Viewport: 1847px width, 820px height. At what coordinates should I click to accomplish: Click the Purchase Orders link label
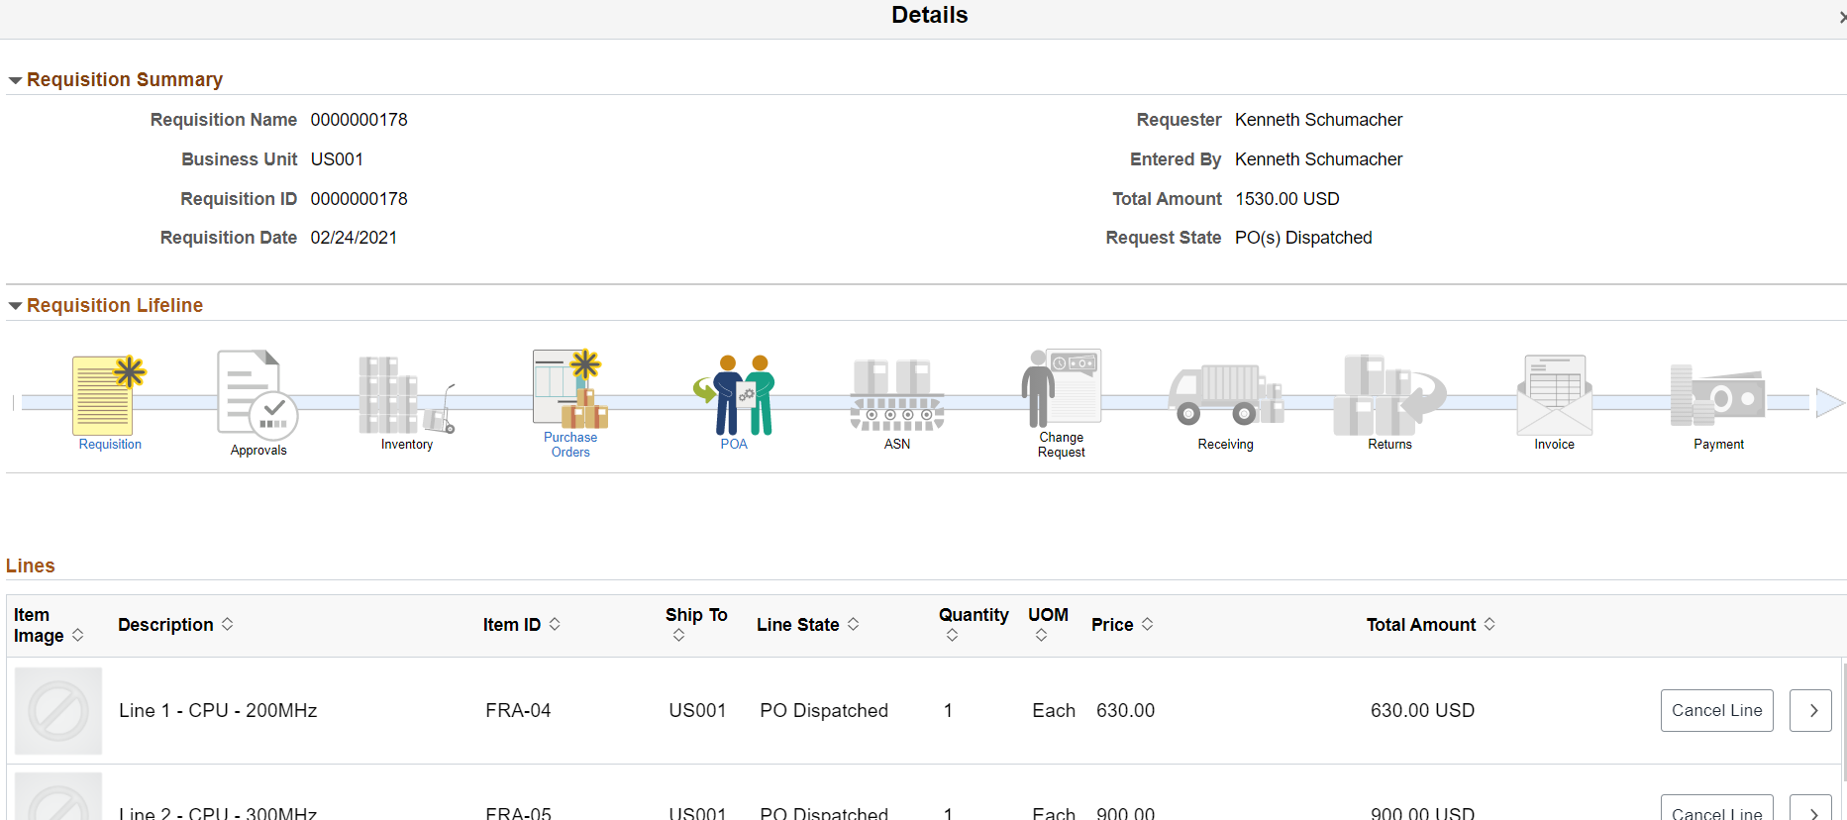570,445
